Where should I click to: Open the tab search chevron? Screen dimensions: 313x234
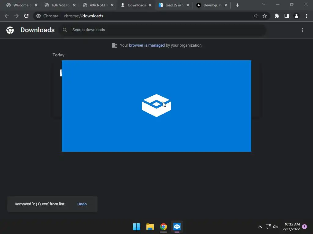click(x=264, y=4)
